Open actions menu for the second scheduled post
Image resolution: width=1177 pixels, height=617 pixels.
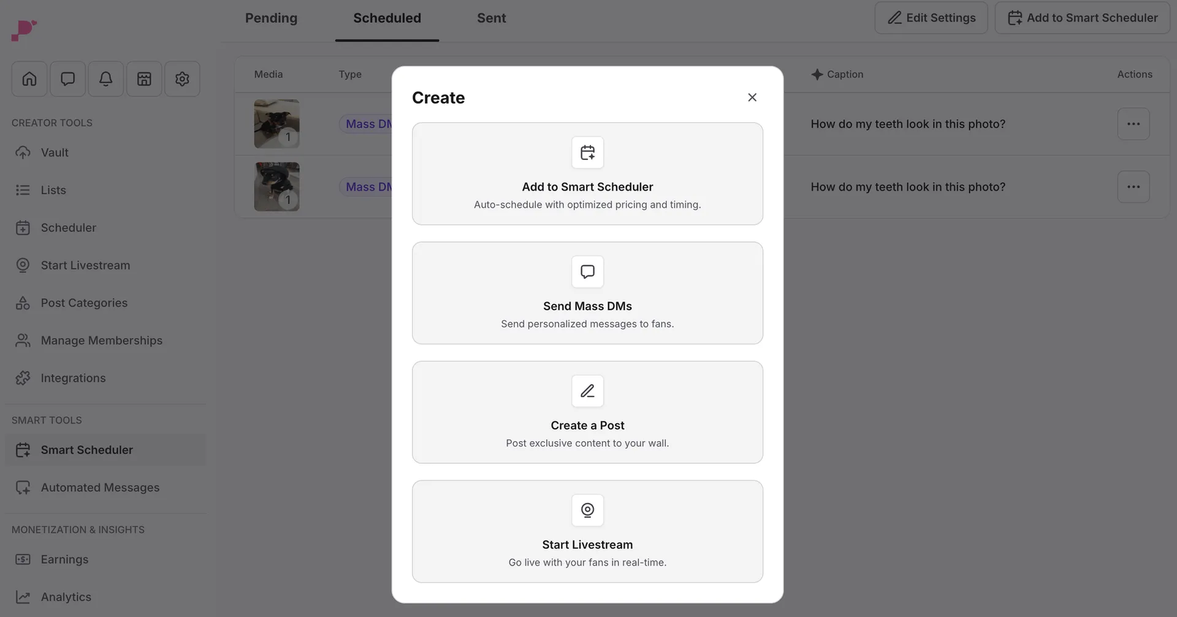point(1133,186)
